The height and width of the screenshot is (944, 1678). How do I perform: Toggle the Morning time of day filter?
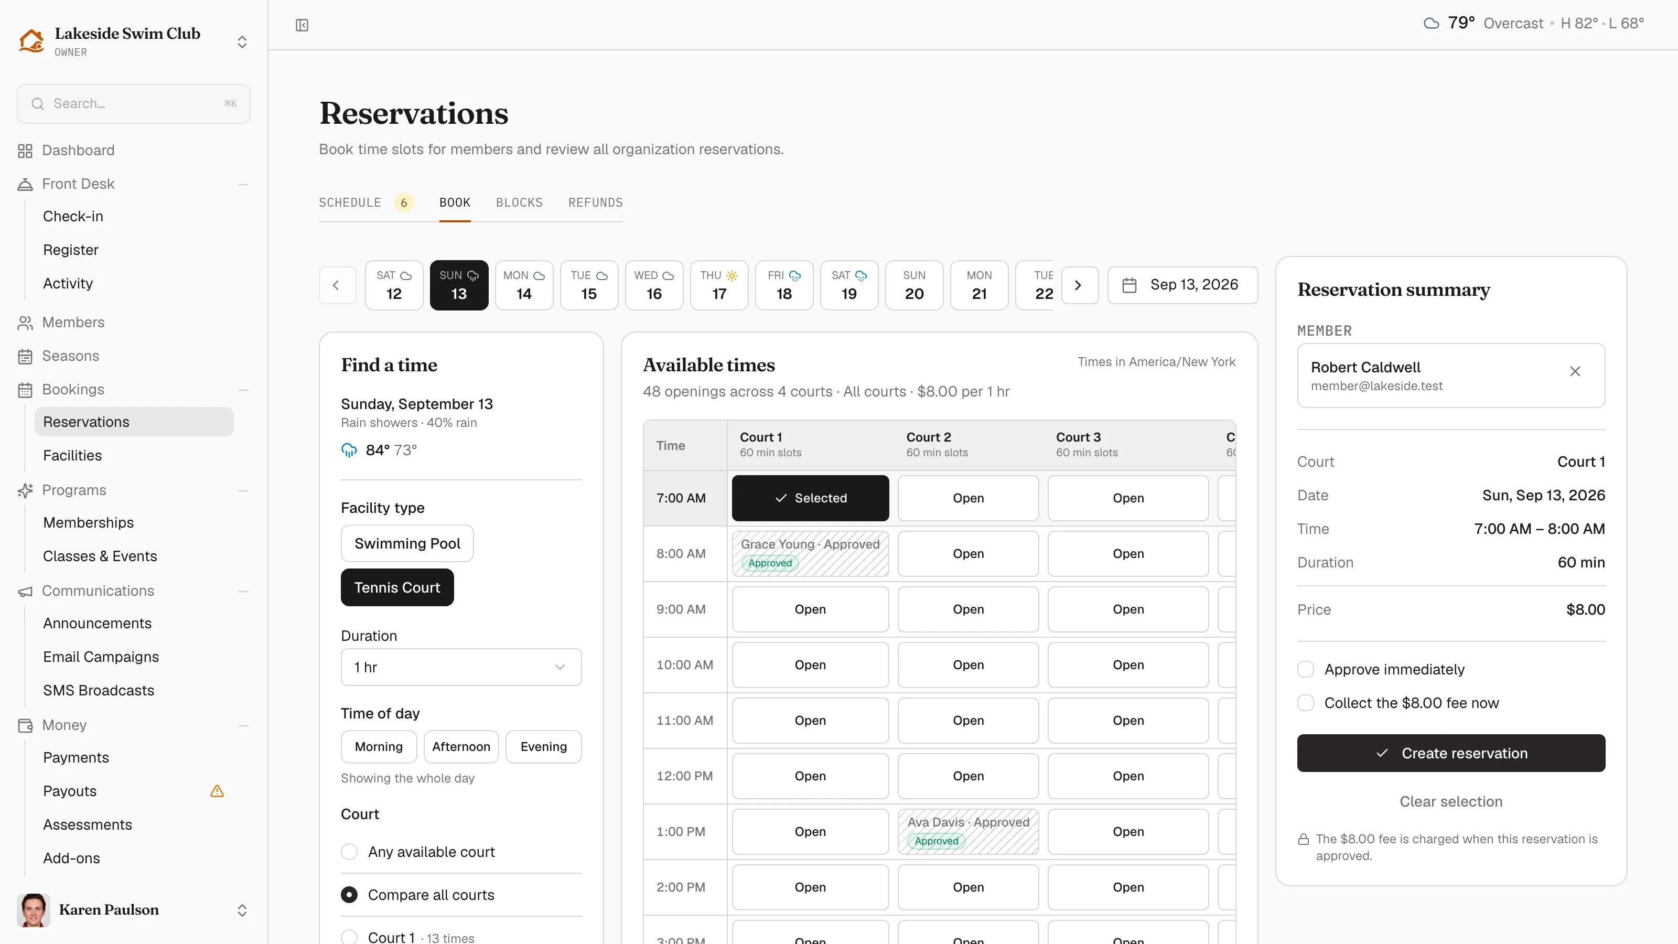[379, 747]
